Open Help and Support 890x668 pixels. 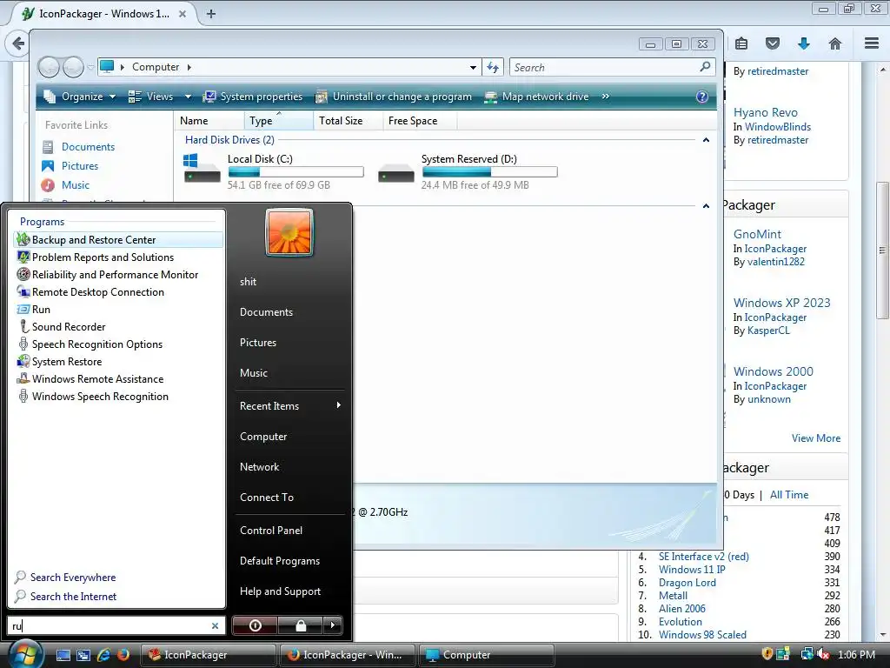tap(281, 591)
